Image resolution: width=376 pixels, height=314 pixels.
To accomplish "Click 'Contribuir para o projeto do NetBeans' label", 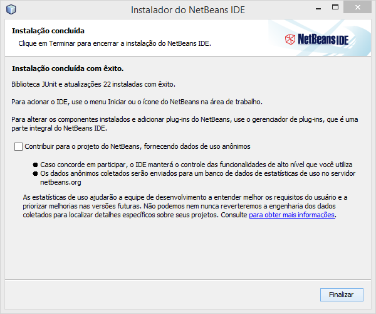I will point(137,146).
